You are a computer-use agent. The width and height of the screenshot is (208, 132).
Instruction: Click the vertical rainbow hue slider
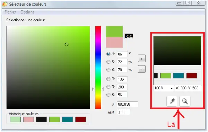pos(98,68)
